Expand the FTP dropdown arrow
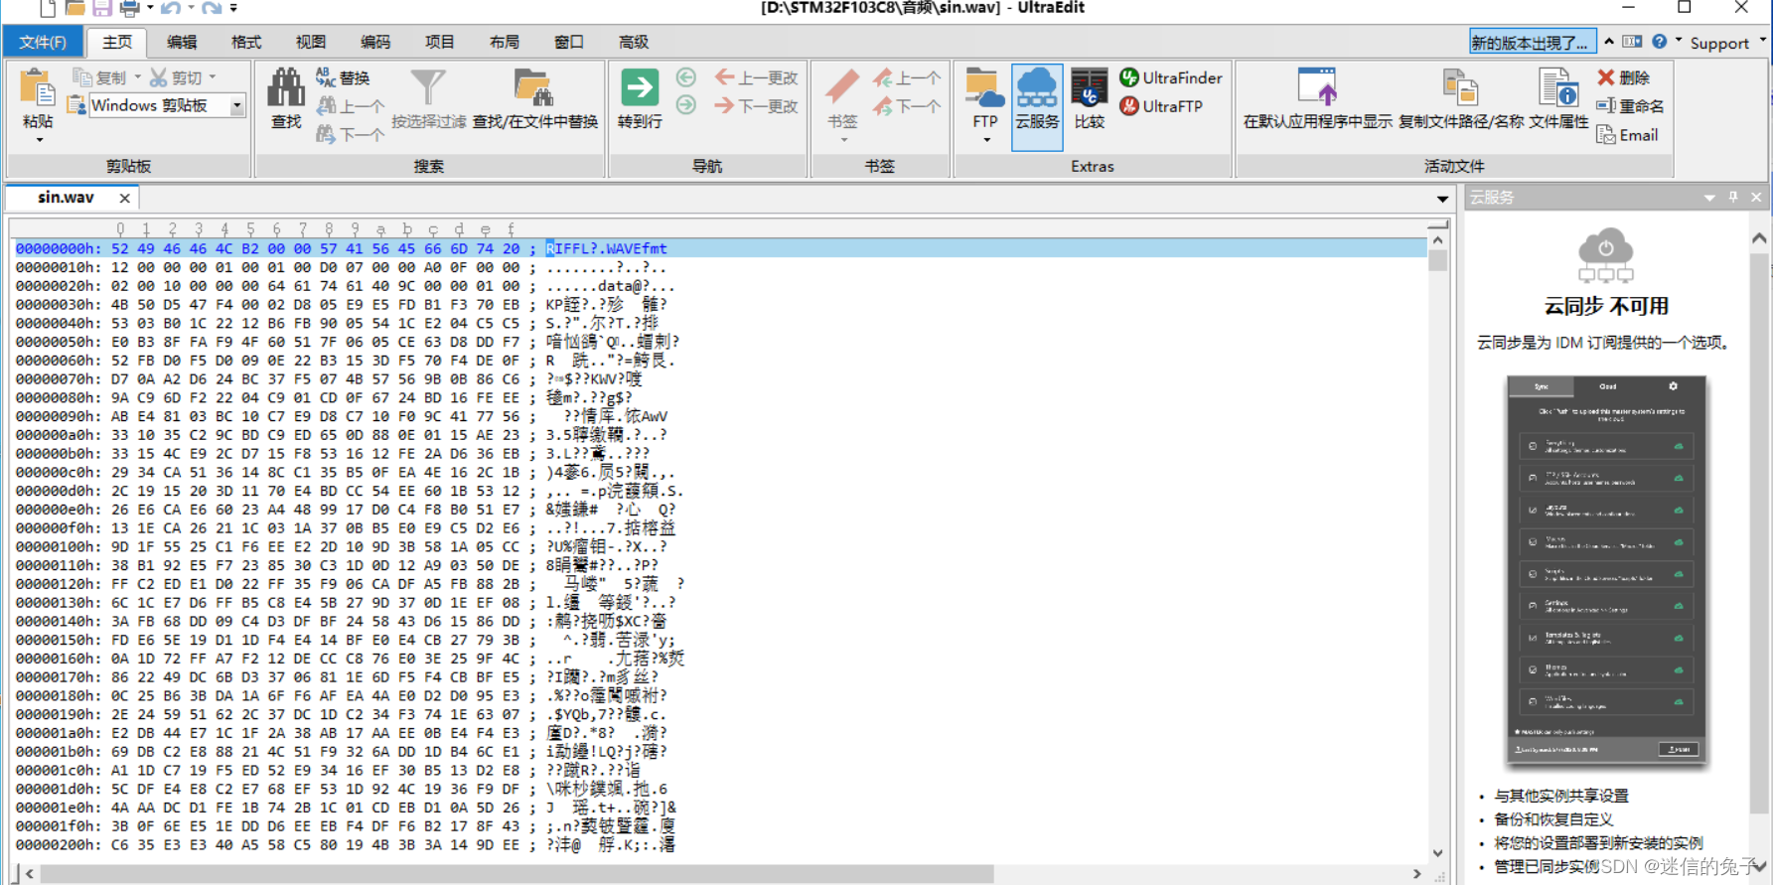The image size is (1773, 885). click(x=986, y=140)
